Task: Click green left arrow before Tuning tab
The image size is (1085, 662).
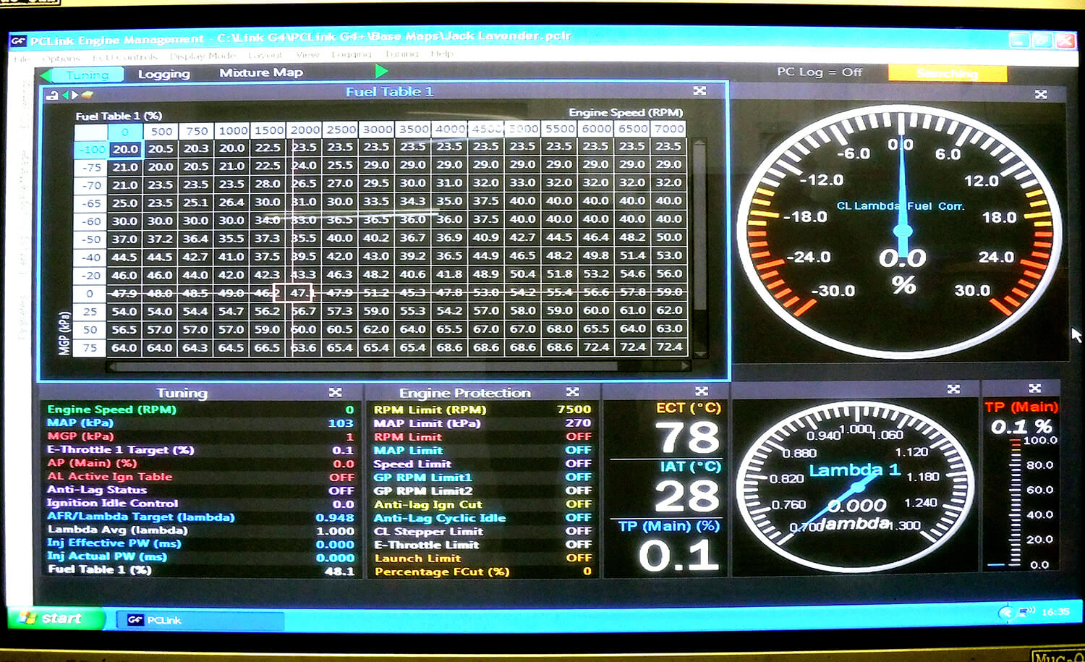Action: pyautogui.click(x=46, y=75)
